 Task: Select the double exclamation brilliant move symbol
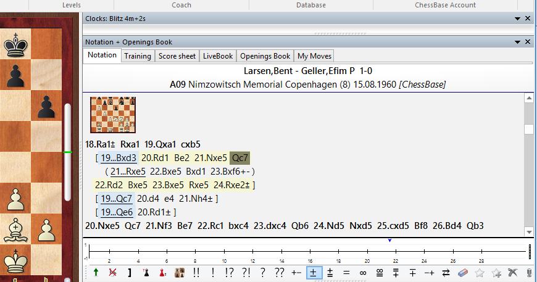point(196,273)
